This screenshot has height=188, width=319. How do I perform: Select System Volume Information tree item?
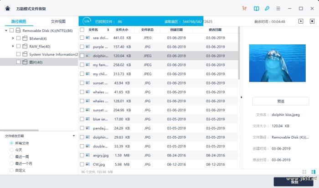39,54
